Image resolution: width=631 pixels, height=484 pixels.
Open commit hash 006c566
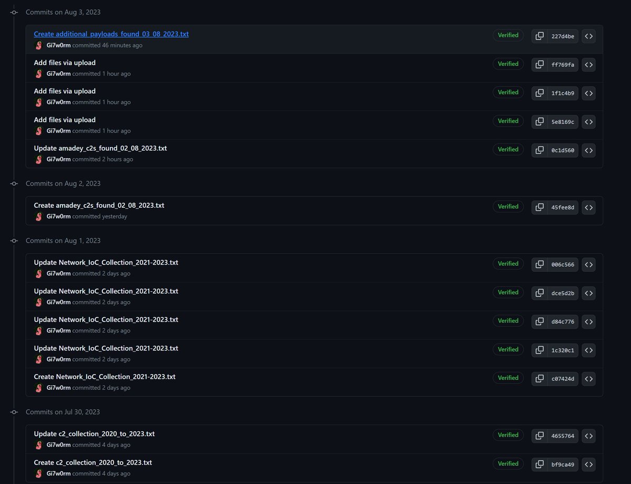(563, 265)
